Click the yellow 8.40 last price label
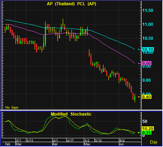This screenshot has width=163, height=147. click(147, 97)
